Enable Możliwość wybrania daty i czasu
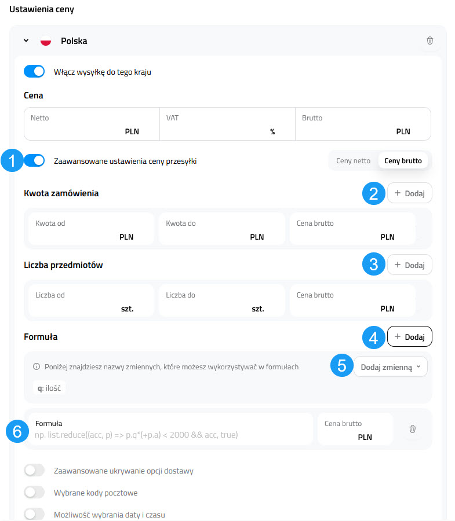 pos(34,514)
